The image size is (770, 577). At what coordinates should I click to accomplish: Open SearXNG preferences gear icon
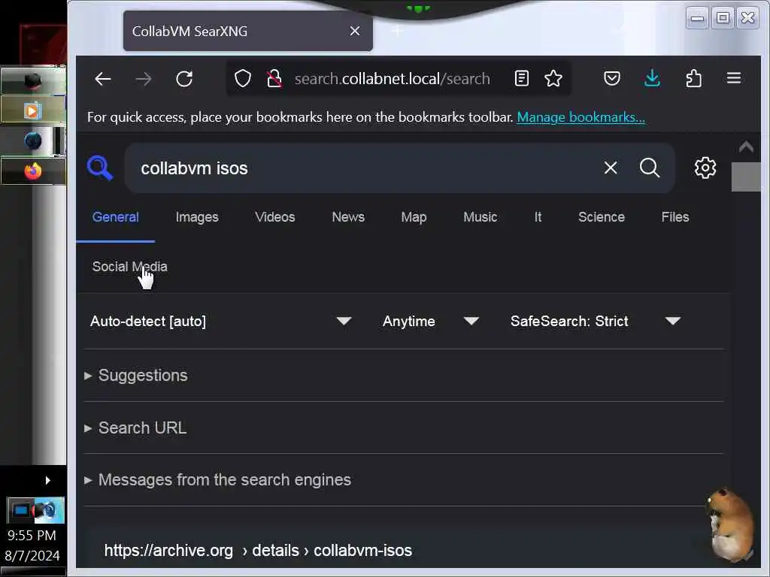pos(705,168)
